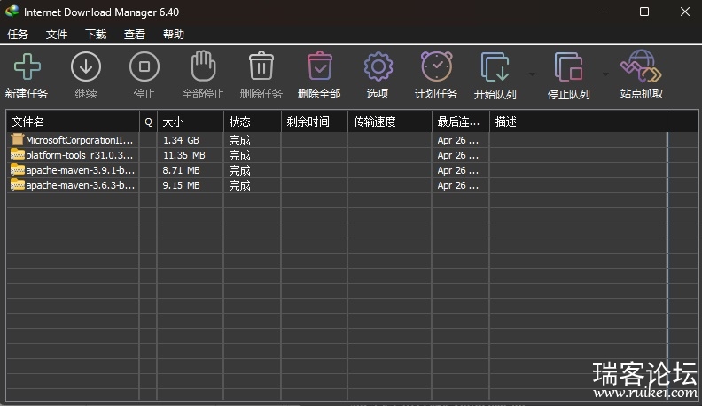Open the 任务 menu
The width and height of the screenshot is (702, 406).
tap(18, 35)
